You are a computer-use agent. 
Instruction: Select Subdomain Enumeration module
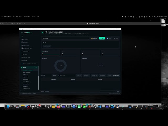pos(28,70)
